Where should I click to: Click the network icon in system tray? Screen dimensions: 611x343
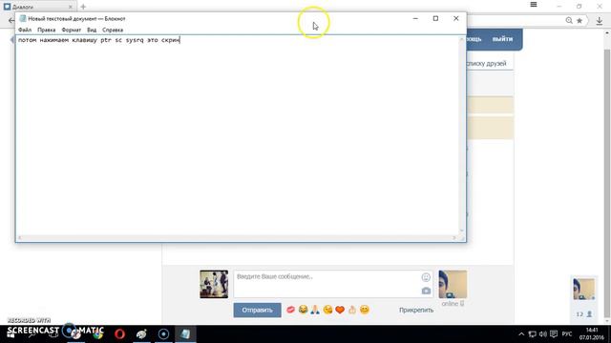(x=532, y=334)
